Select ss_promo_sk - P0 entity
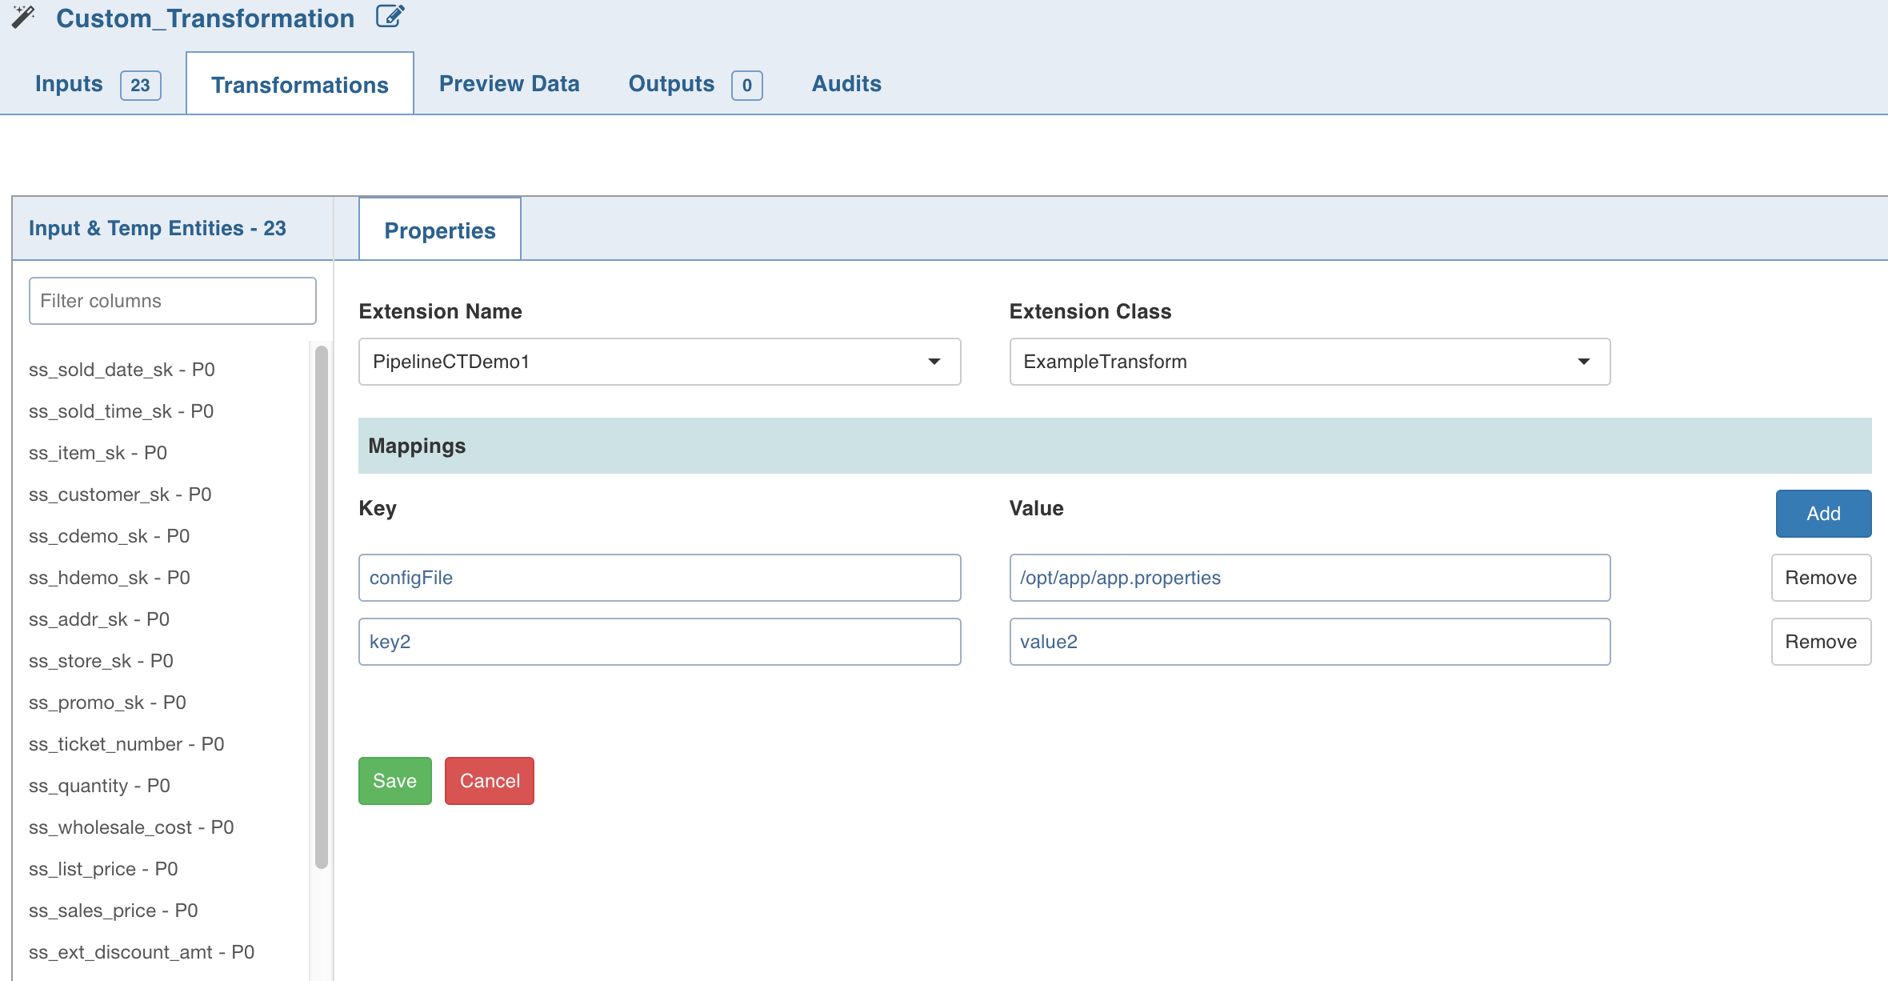This screenshot has width=1888, height=981. pyautogui.click(x=107, y=703)
